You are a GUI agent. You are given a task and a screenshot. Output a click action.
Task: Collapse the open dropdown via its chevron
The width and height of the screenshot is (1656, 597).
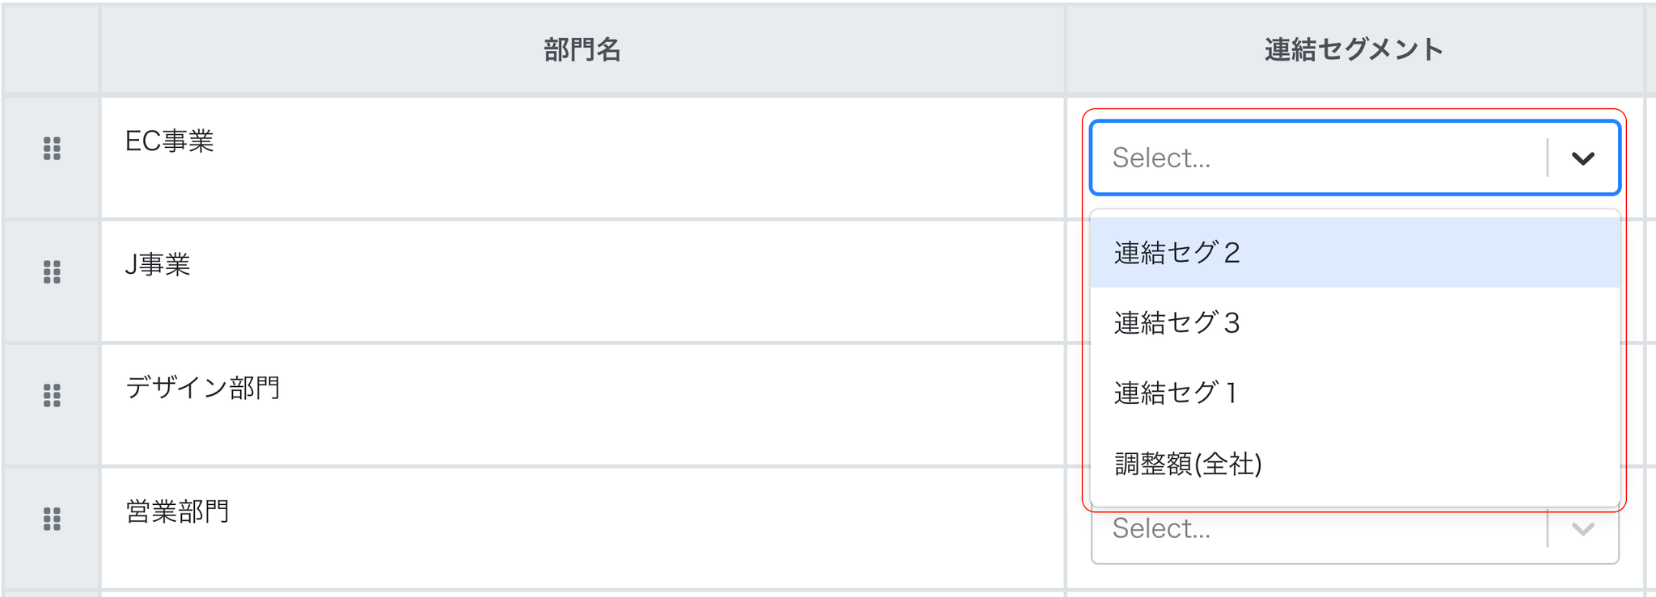coord(1582,158)
